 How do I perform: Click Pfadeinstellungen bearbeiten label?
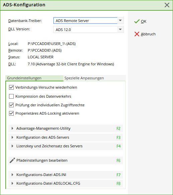click(42, 160)
